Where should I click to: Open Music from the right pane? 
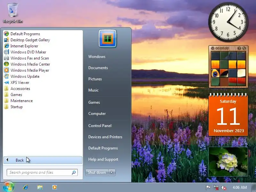pos(93,90)
